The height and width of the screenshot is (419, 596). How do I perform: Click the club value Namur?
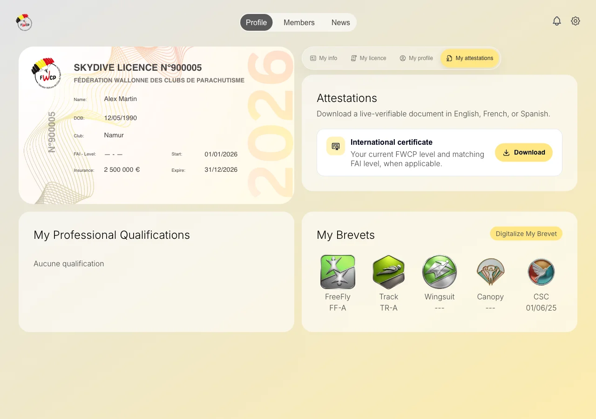click(114, 135)
